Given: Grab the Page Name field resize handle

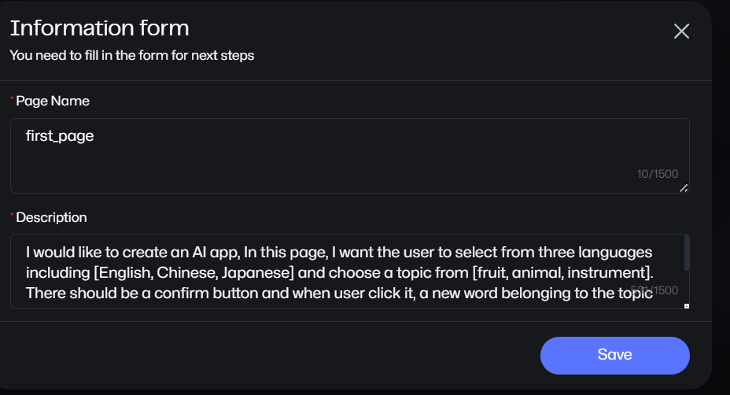Looking at the screenshot, I should [684, 187].
